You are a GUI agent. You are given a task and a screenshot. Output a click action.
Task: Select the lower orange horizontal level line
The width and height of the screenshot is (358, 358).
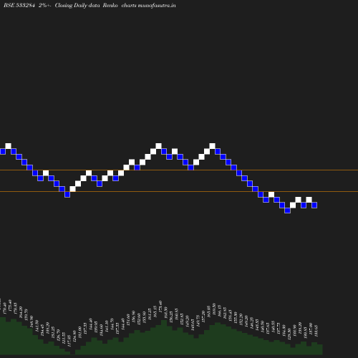[x=179, y=191]
